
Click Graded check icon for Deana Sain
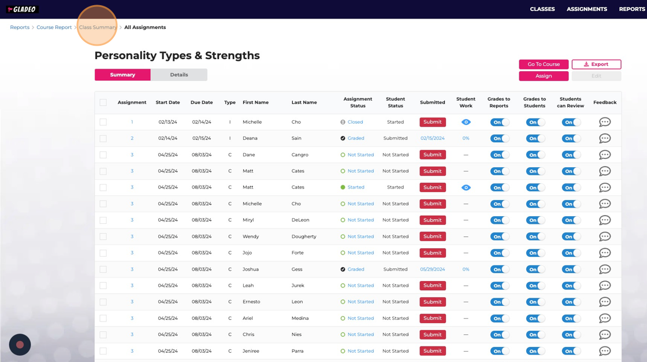pos(343,138)
